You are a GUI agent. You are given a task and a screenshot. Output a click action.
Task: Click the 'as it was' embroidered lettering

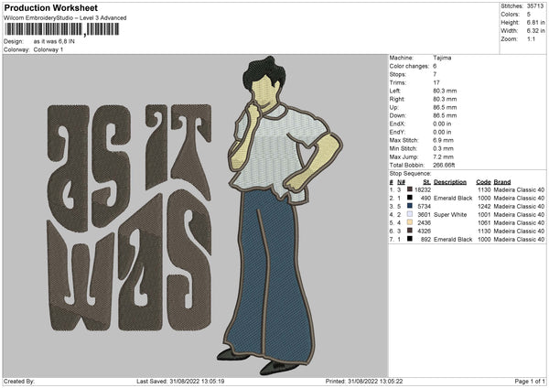point(129,218)
